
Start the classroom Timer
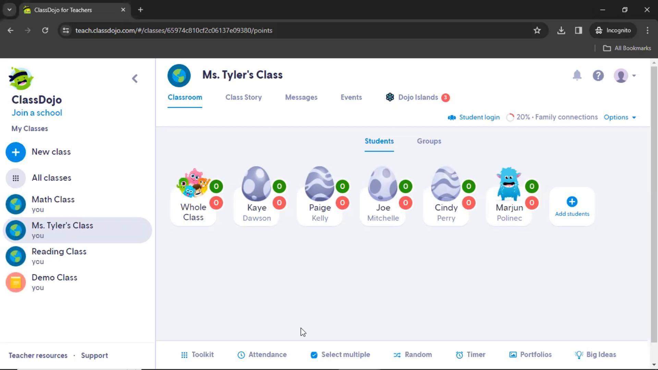[471, 355]
